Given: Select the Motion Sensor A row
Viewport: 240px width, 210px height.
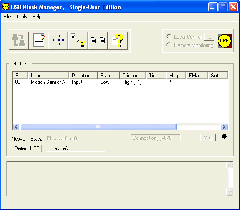Looking at the screenshot, I should click(x=120, y=82).
